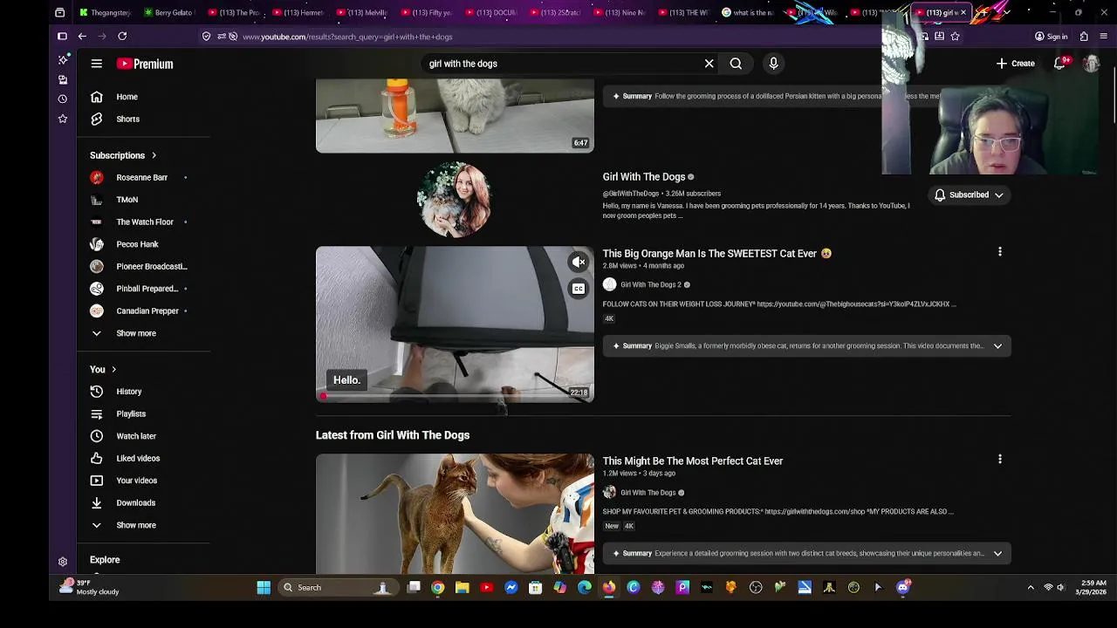Expand the You section
This screenshot has width=1117, height=628.
pos(103,370)
